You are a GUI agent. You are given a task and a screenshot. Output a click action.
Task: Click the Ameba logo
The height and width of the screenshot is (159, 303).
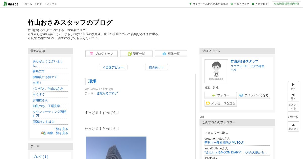tap(11, 4)
